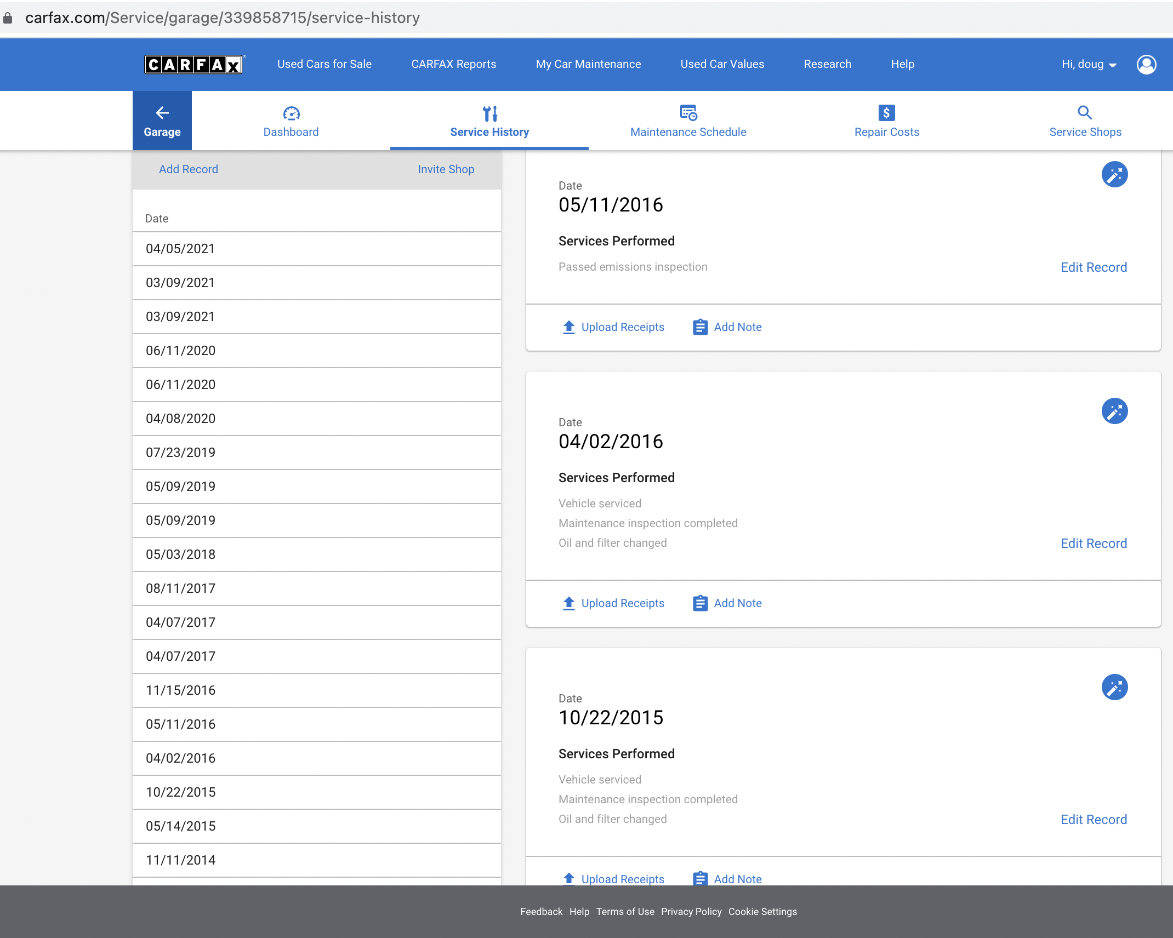The height and width of the screenshot is (938, 1173).
Task: Click the Dashboard gauge icon
Action: [x=291, y=113]
